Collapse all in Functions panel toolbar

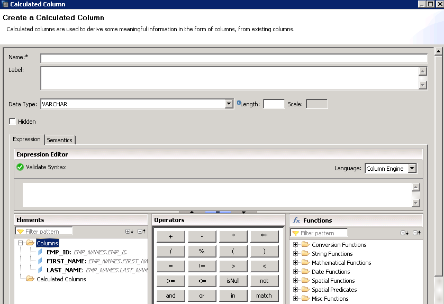click(417, 233)
